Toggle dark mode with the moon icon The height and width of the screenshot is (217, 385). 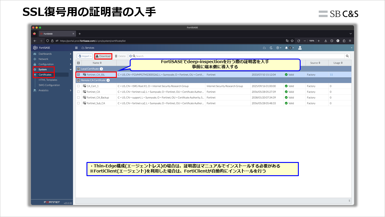(271, 47)
